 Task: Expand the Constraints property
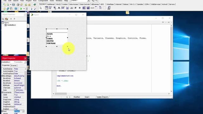(2, 92)
